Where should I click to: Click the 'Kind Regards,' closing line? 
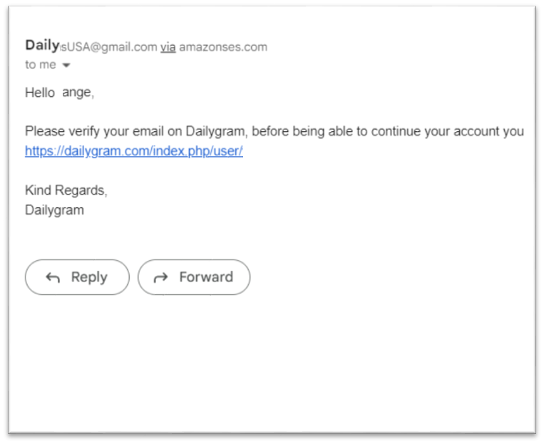(66, 190)
